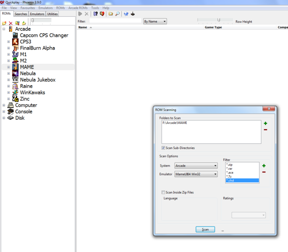Open the By Name filter dropdown
Viewport: 288px width, 252px height.
(155, 21)
